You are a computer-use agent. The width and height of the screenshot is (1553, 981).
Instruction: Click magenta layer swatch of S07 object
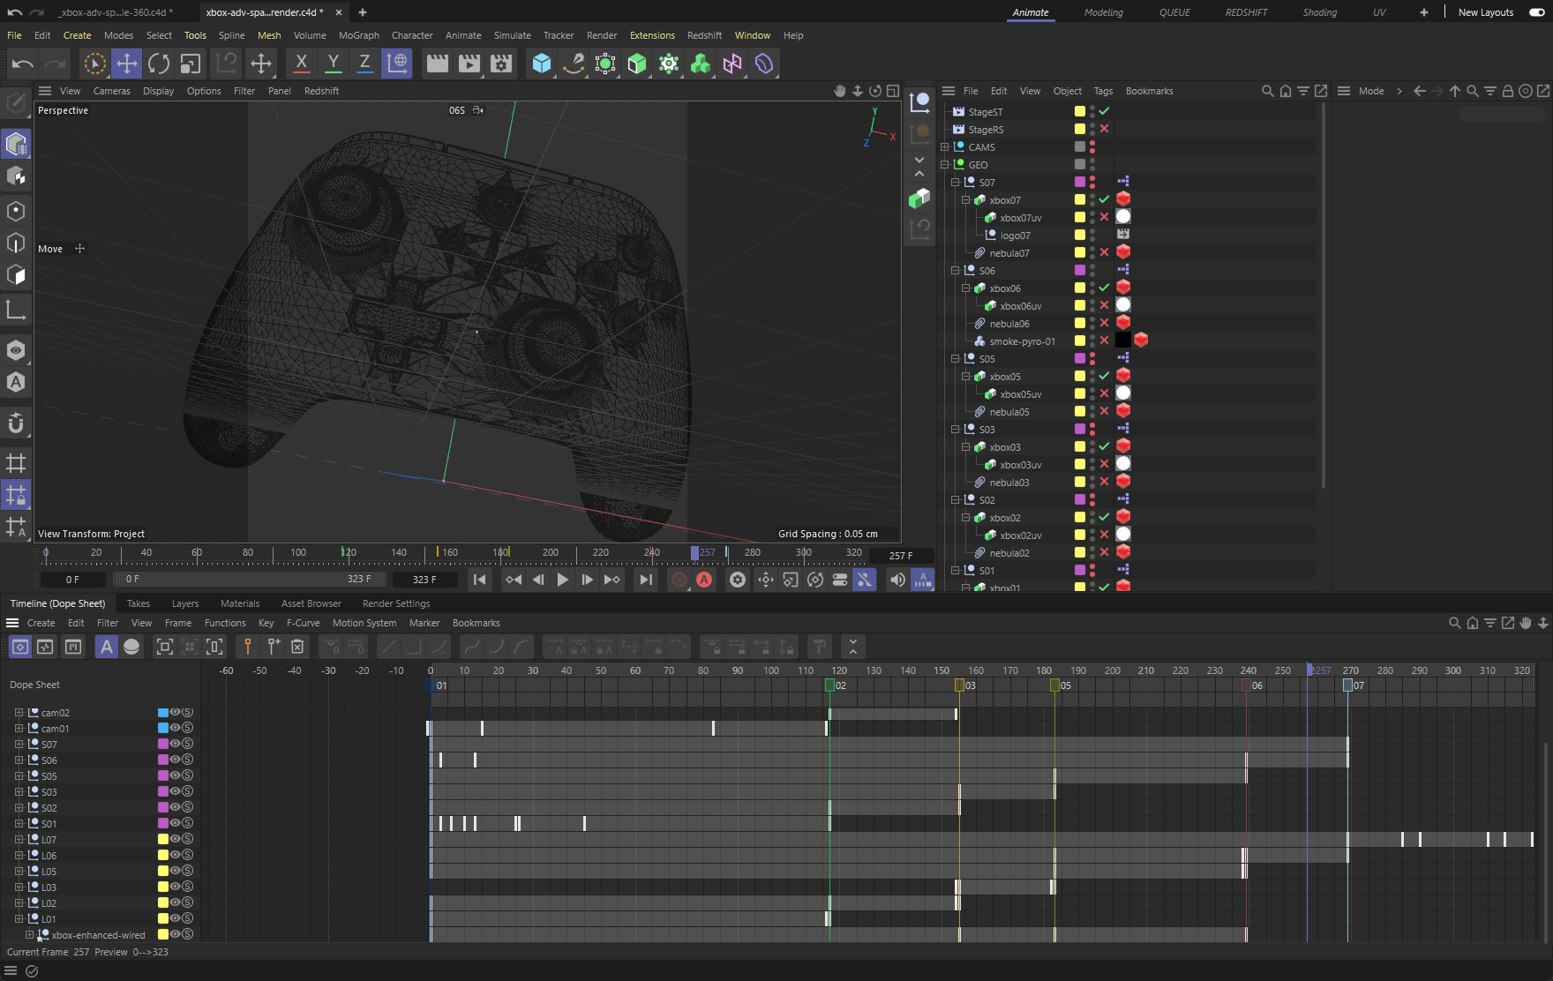pyautogui.click(x=1079, y=182)
